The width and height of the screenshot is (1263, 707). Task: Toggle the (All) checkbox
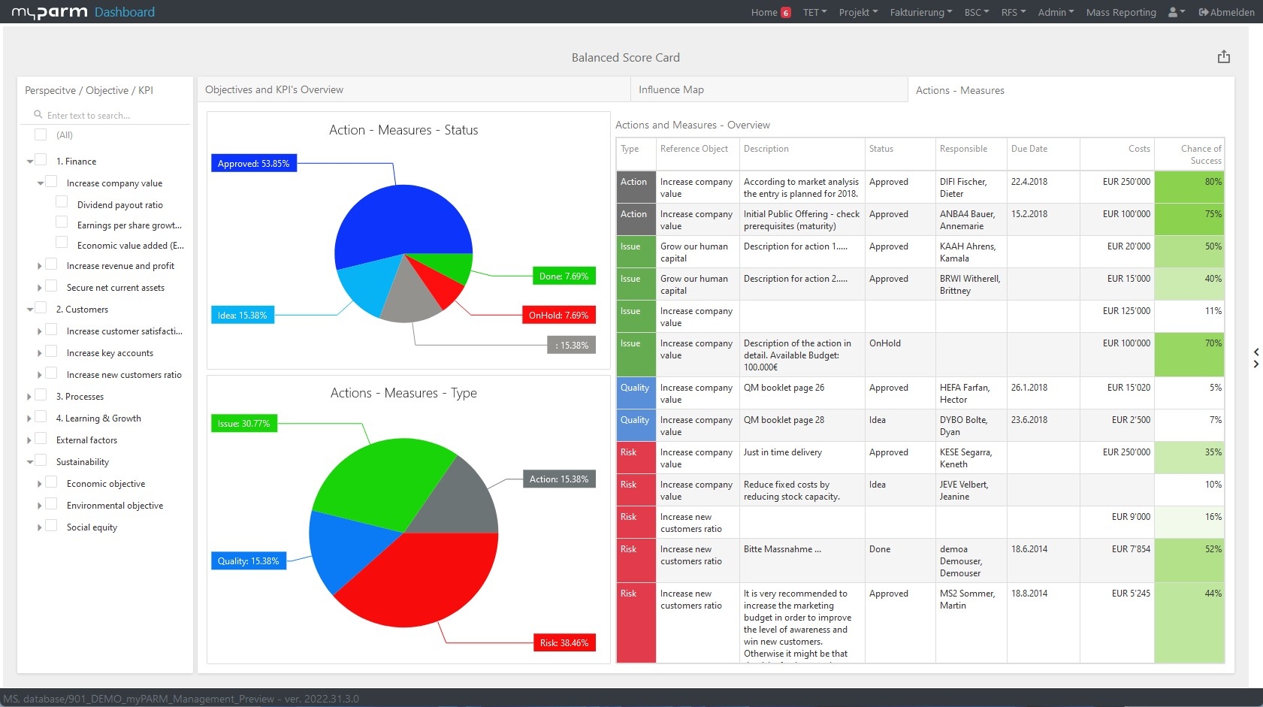click(41, 134)
